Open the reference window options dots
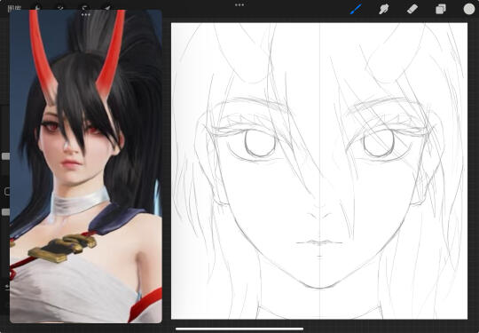 pyautogui.click(x=86, y=14)
